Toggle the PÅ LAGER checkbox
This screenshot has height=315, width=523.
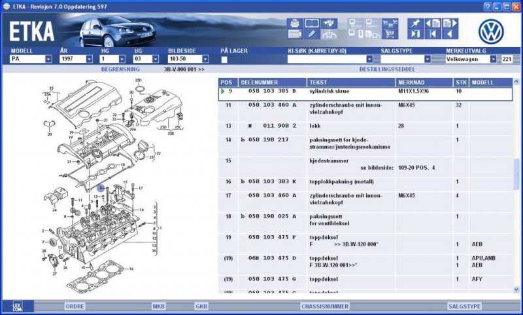[x=224, y=60]
